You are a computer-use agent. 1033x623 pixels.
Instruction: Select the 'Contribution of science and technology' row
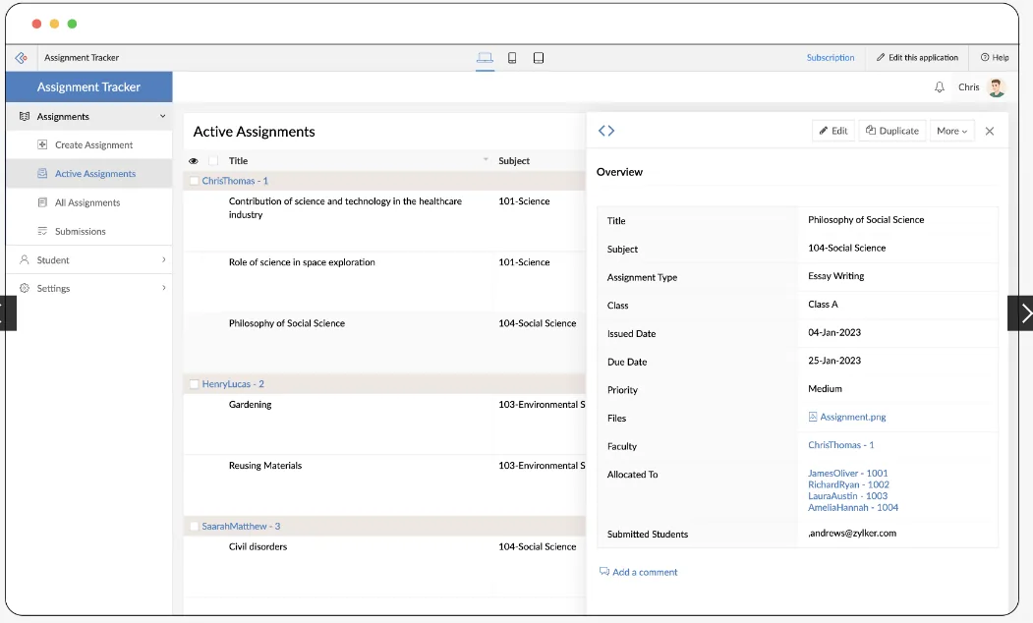click(384, 221)
